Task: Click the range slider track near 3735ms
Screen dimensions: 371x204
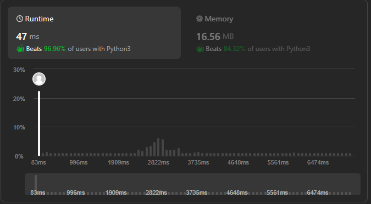Action: [x=197, y=184]
